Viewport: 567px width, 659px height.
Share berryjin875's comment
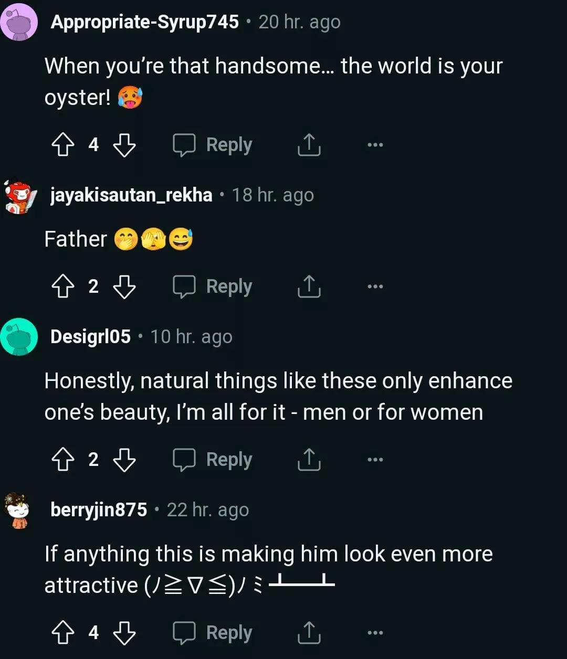click(x=309, y=633)
